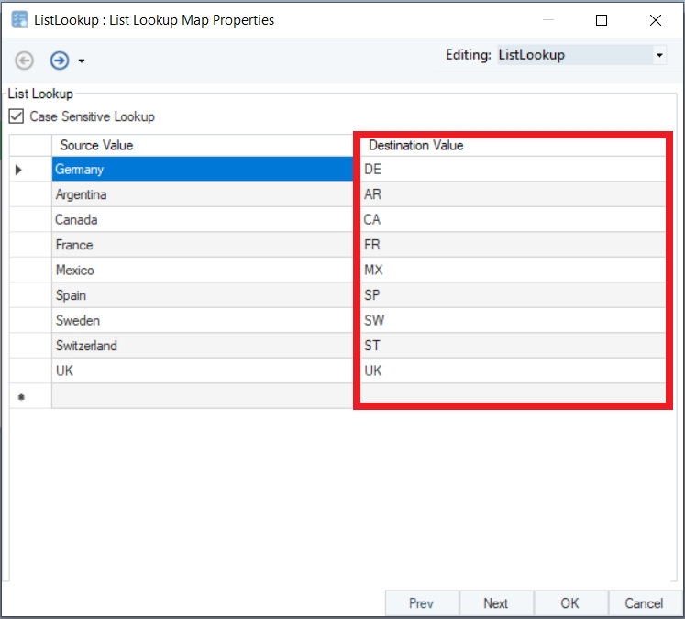Select the Germany row header arrow

point(20,170)
